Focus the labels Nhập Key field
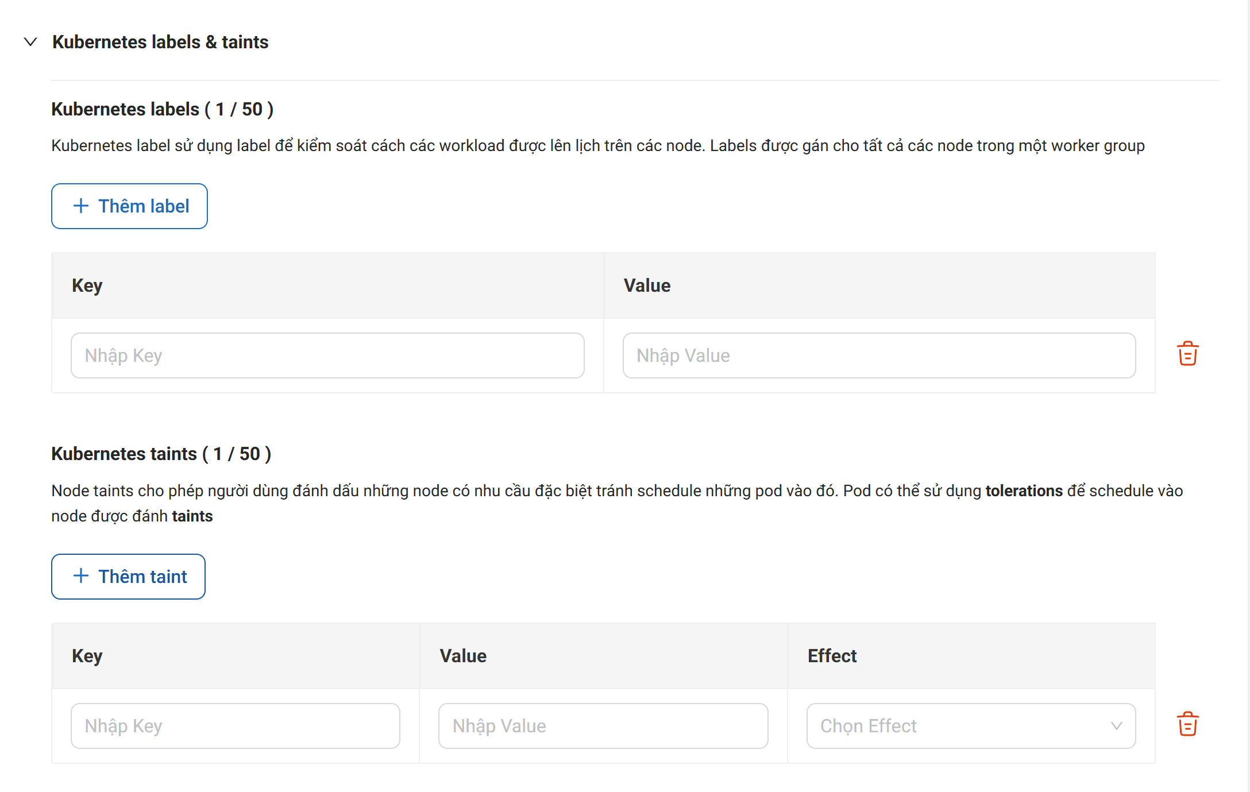This screenshot has width=1250, height=792. point(327,356)
